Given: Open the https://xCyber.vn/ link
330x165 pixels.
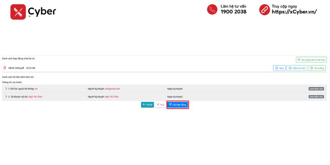Looking at the screenshot, I should (294, 12).
